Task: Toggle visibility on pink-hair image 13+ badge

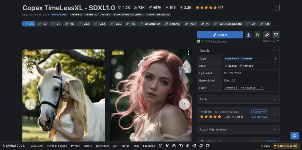Action: (x=121, y=53)
